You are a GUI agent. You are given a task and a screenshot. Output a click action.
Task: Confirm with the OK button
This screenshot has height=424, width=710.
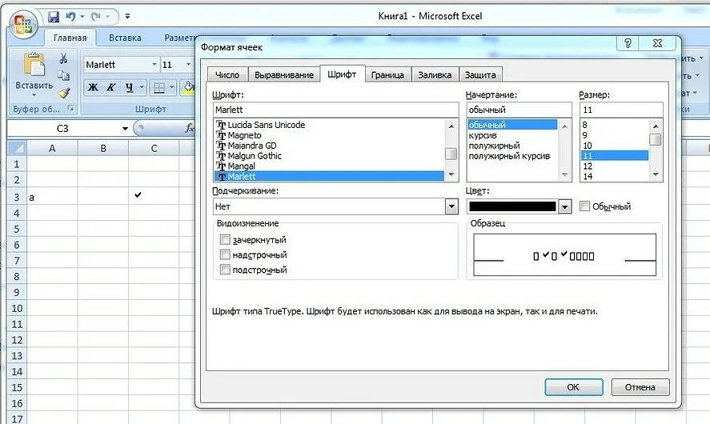[573, 387]
